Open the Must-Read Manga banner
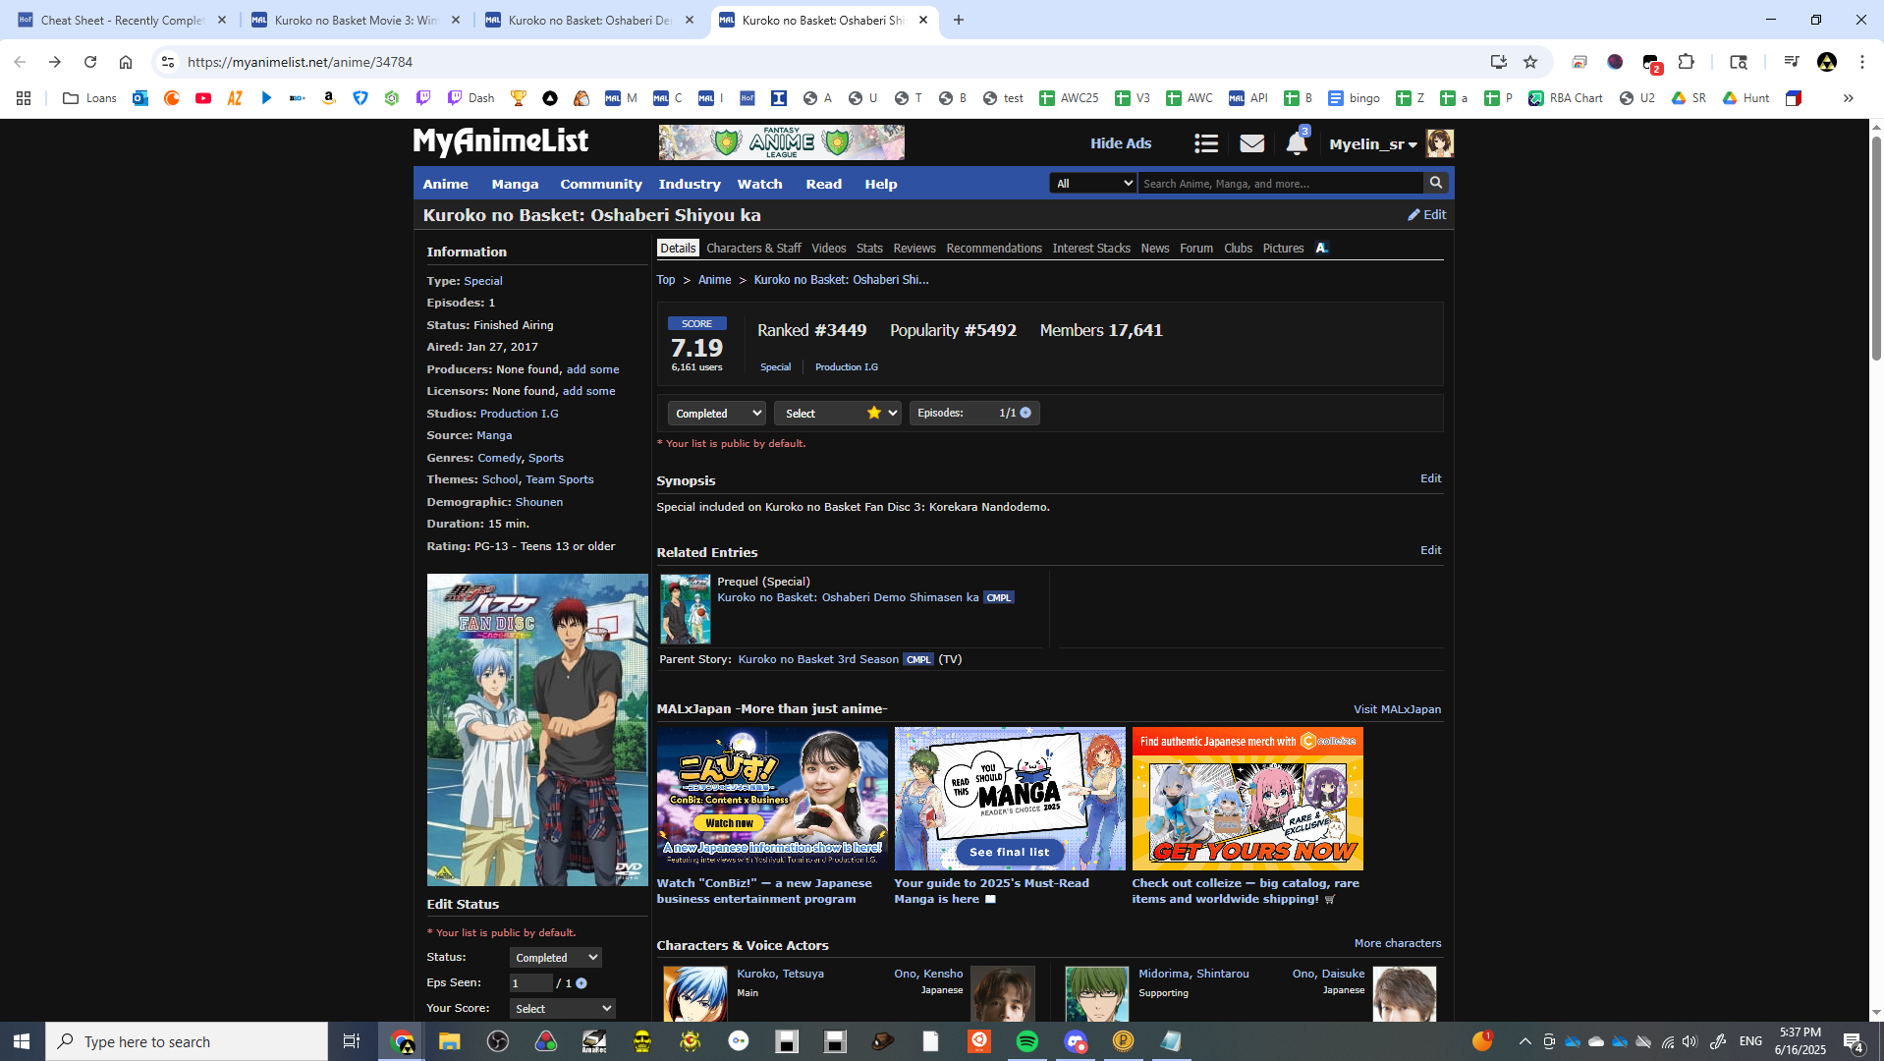Image resolution: width=1884 pixels, height=1061 pixels. 1010,799
